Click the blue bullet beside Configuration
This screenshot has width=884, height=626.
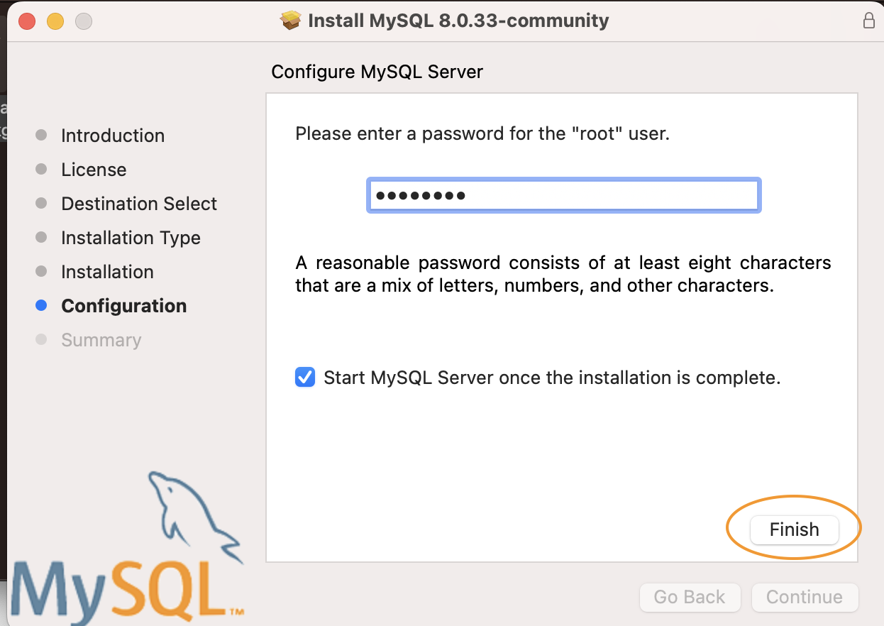coord(41,306)
